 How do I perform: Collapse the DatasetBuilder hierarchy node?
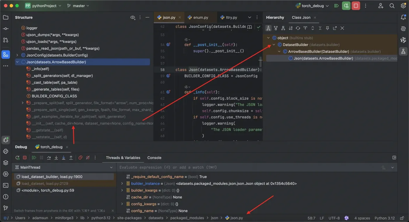point(274,45)
